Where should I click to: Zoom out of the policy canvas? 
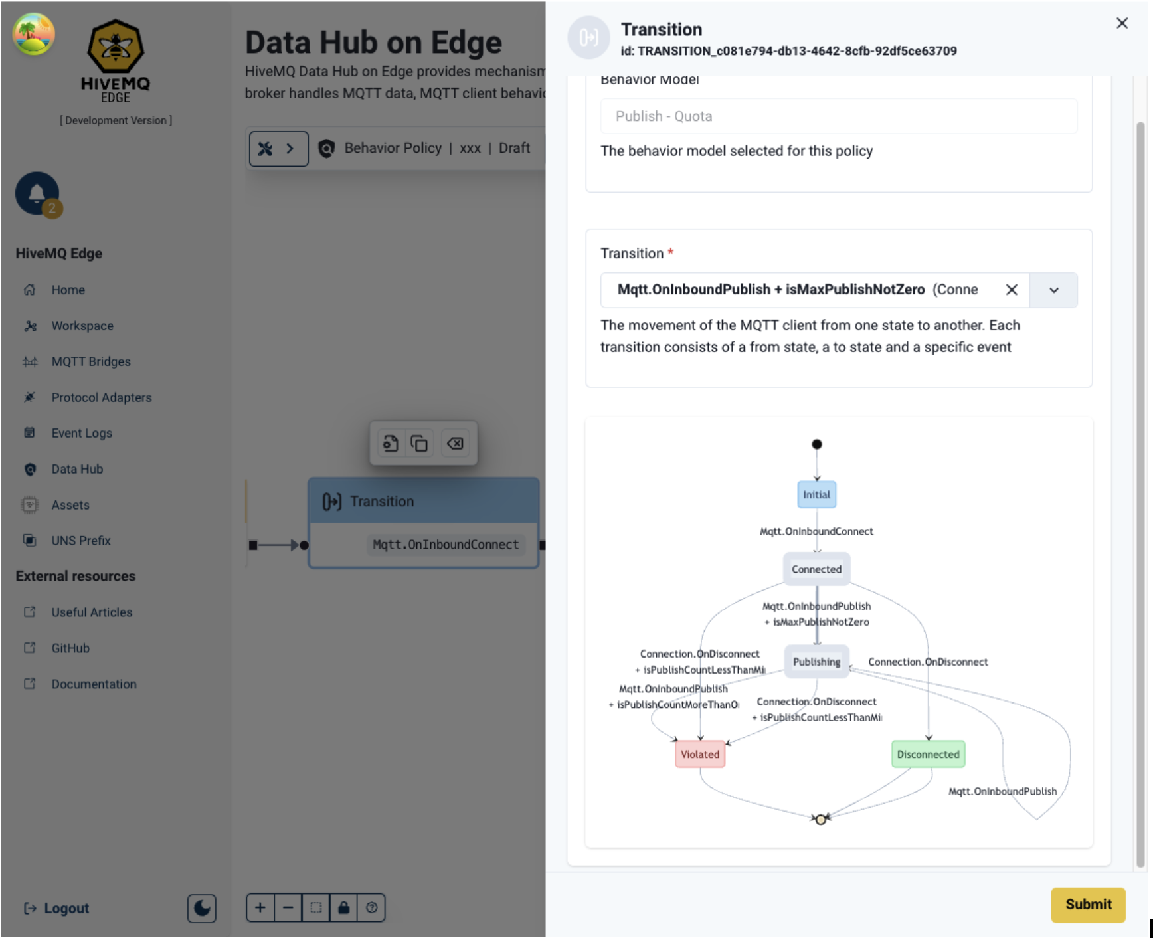click(288, 908)
